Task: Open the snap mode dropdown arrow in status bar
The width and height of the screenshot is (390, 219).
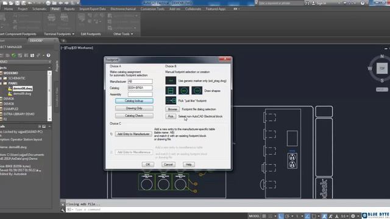Action: 275,216
